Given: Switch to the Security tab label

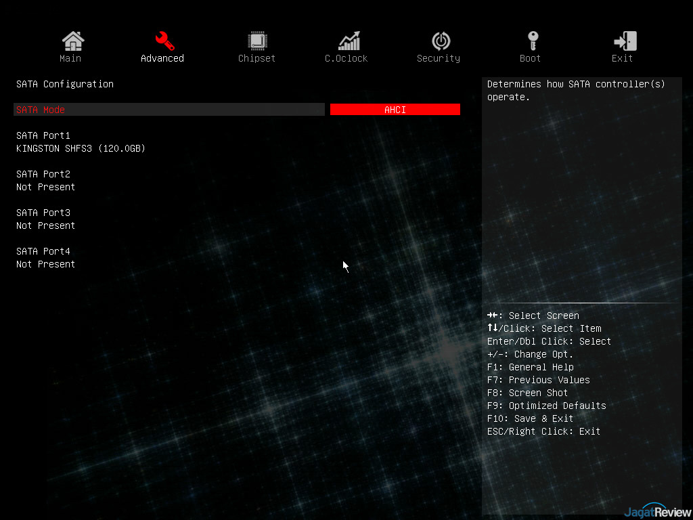Looking at the screenshot, I should (x=438, y=59).
